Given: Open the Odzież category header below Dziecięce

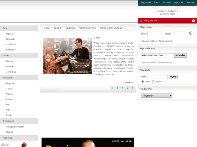Looking at the screenshot, I should 19,56.
